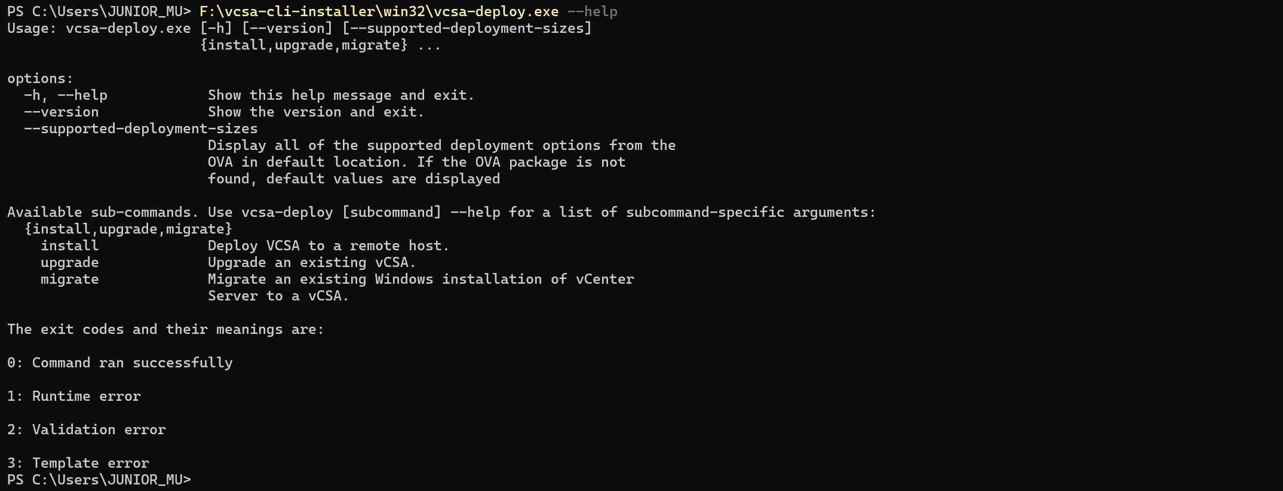Click the grayed --help argument on the command line

(592, 11)
